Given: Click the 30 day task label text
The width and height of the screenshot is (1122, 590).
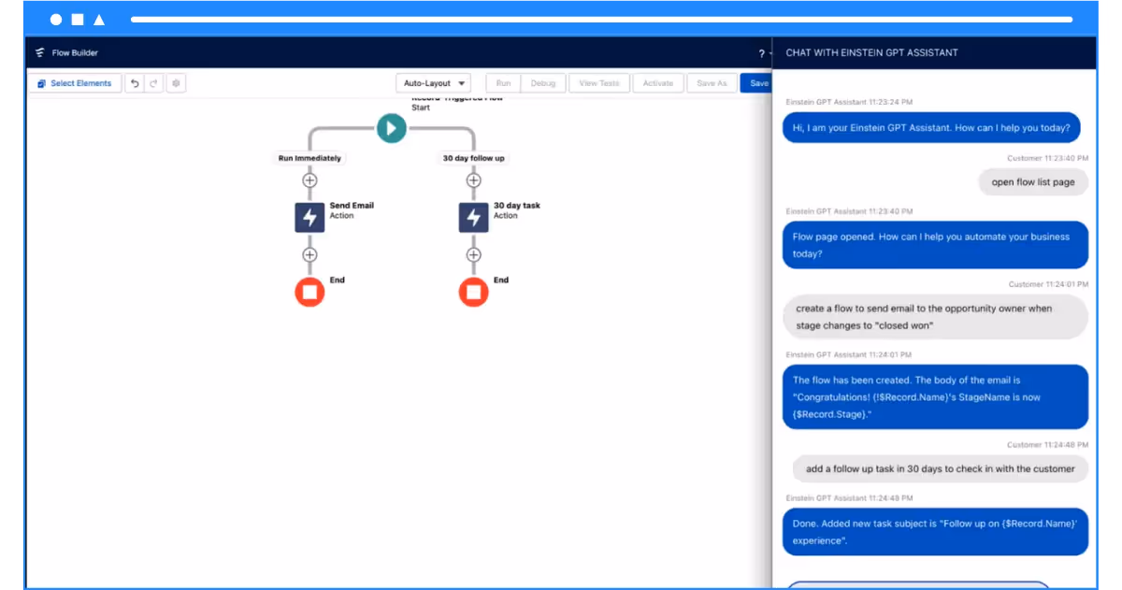Looking at the screenshot, I should coord(517,206).
